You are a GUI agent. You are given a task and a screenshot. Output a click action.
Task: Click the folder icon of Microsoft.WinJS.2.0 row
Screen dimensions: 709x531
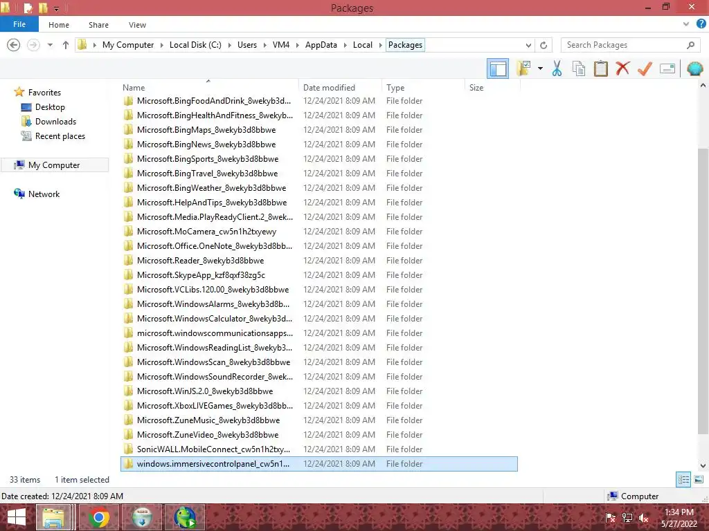[128, 391]
